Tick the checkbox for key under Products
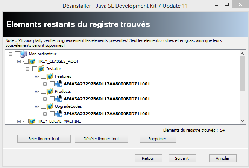 point(52,99)
